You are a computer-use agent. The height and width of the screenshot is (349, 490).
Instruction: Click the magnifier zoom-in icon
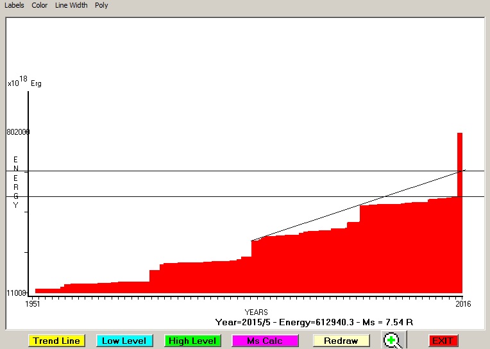coord(393,341)
